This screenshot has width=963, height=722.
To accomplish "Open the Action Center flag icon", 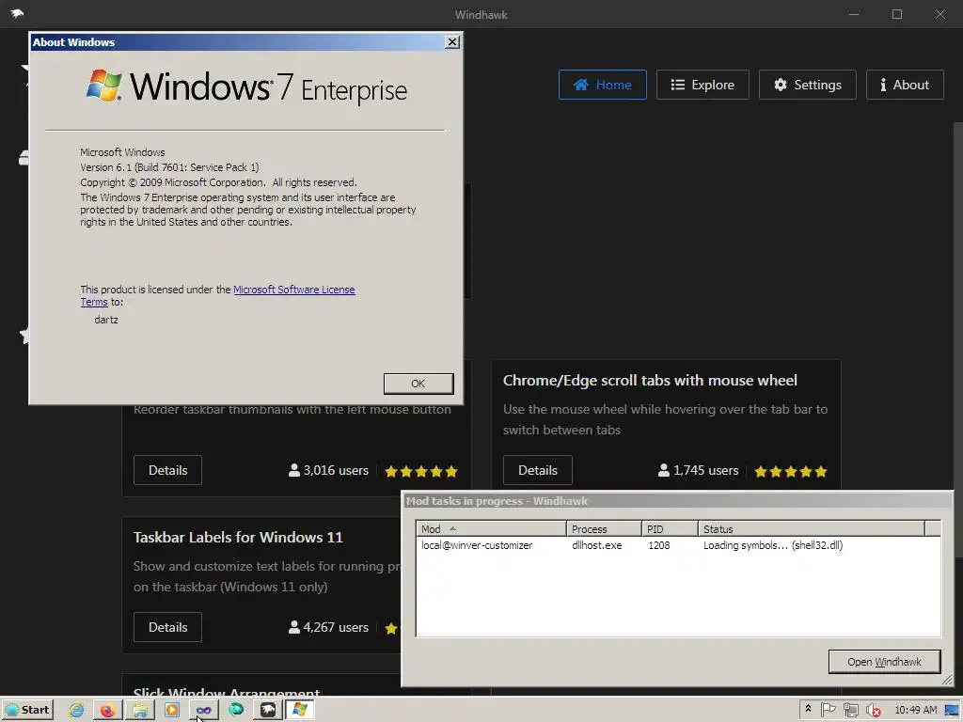I will point(828,710).
